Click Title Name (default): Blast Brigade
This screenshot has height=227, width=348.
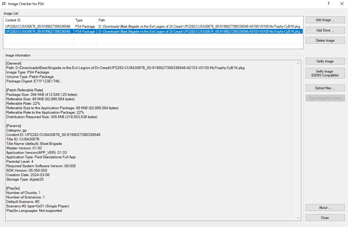(x=34, y=144)
